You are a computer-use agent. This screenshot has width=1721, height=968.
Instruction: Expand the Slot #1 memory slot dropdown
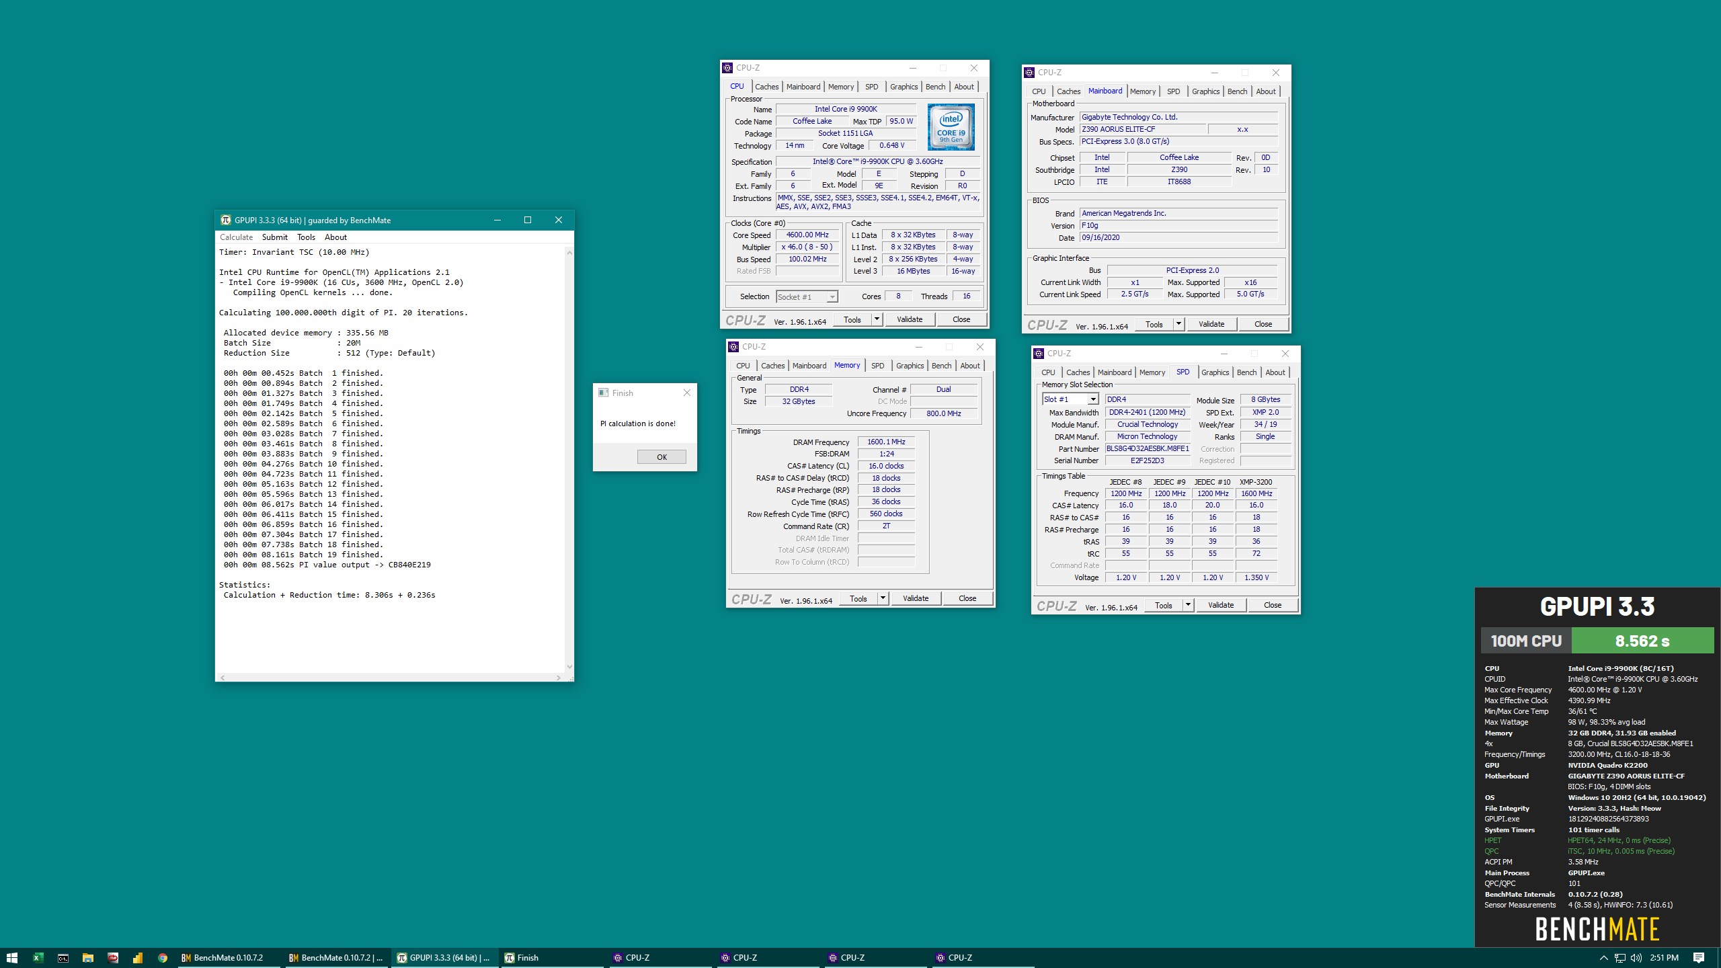coord(1093,399)
